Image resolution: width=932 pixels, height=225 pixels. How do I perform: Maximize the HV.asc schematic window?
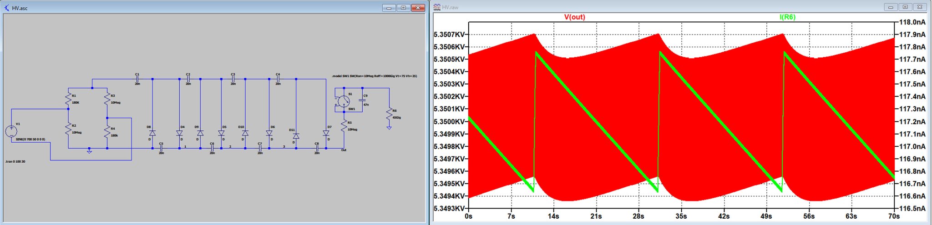click(403, 8)
